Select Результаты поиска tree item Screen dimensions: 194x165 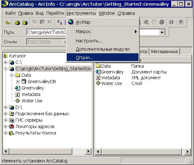(36, 133)
